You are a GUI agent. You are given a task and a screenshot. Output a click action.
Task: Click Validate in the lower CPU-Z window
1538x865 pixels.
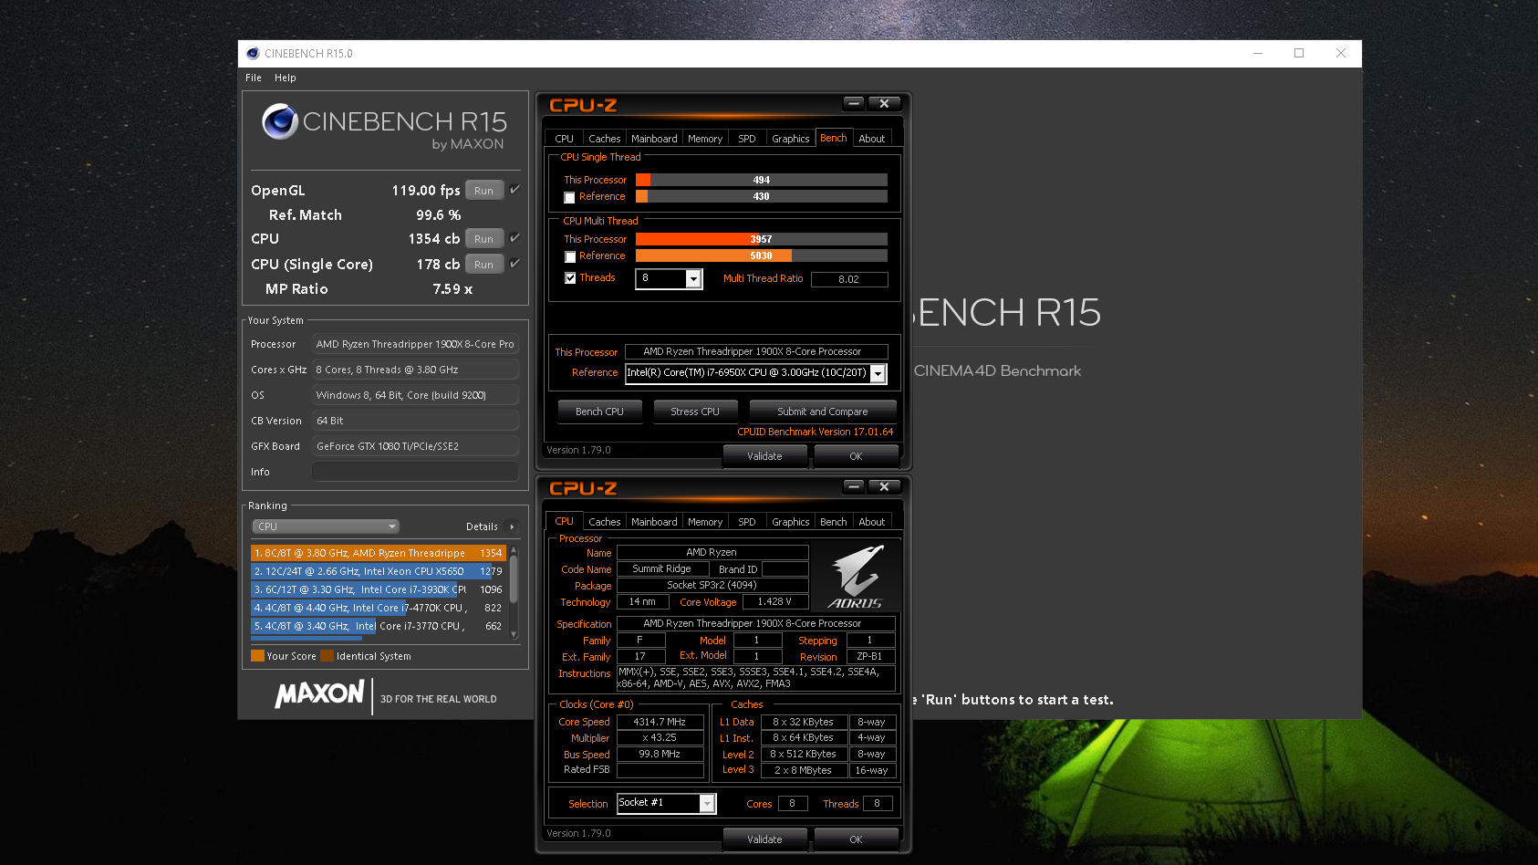[x=764, y=839]
